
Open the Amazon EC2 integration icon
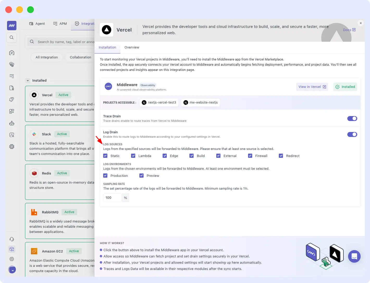point(34,251)
